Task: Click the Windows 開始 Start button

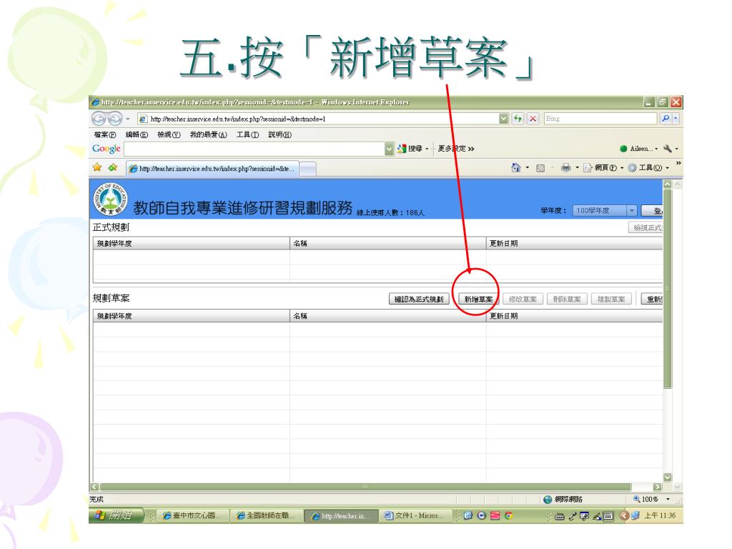Action: point(115,515)
